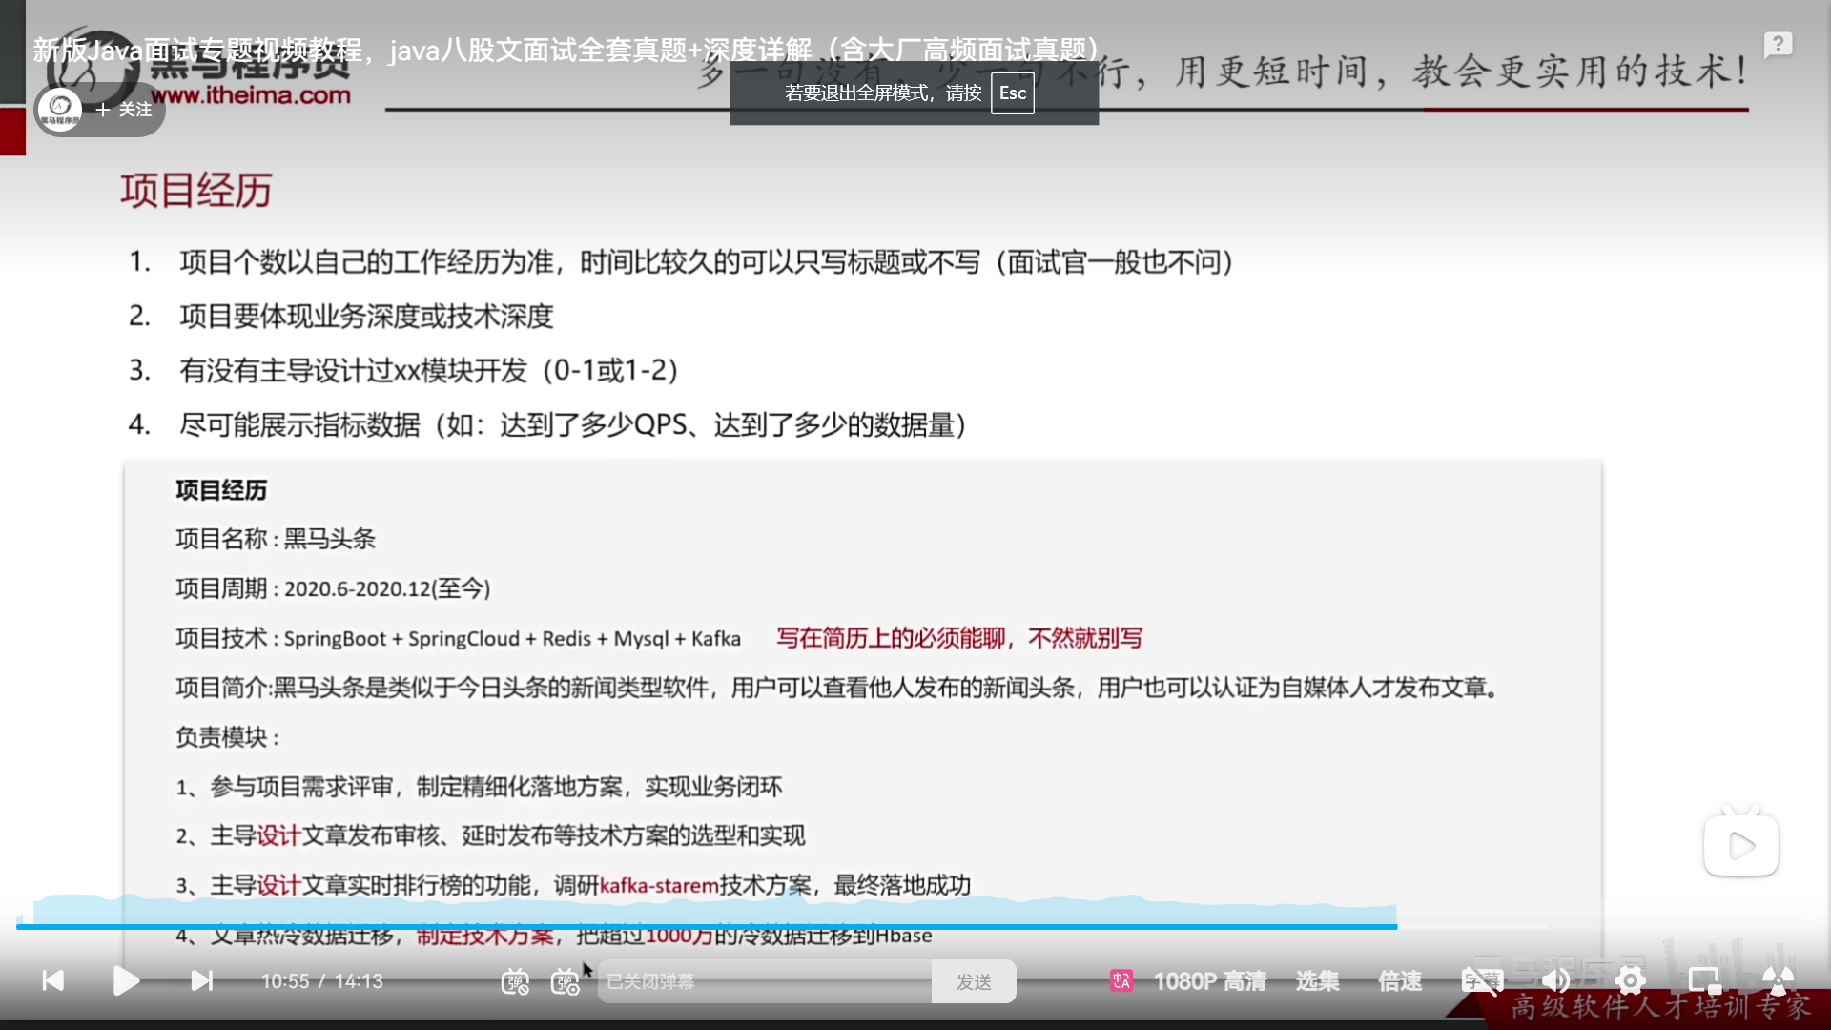
Task: Open the uploader's avatar profile
Action: click(x=60, y=109)
